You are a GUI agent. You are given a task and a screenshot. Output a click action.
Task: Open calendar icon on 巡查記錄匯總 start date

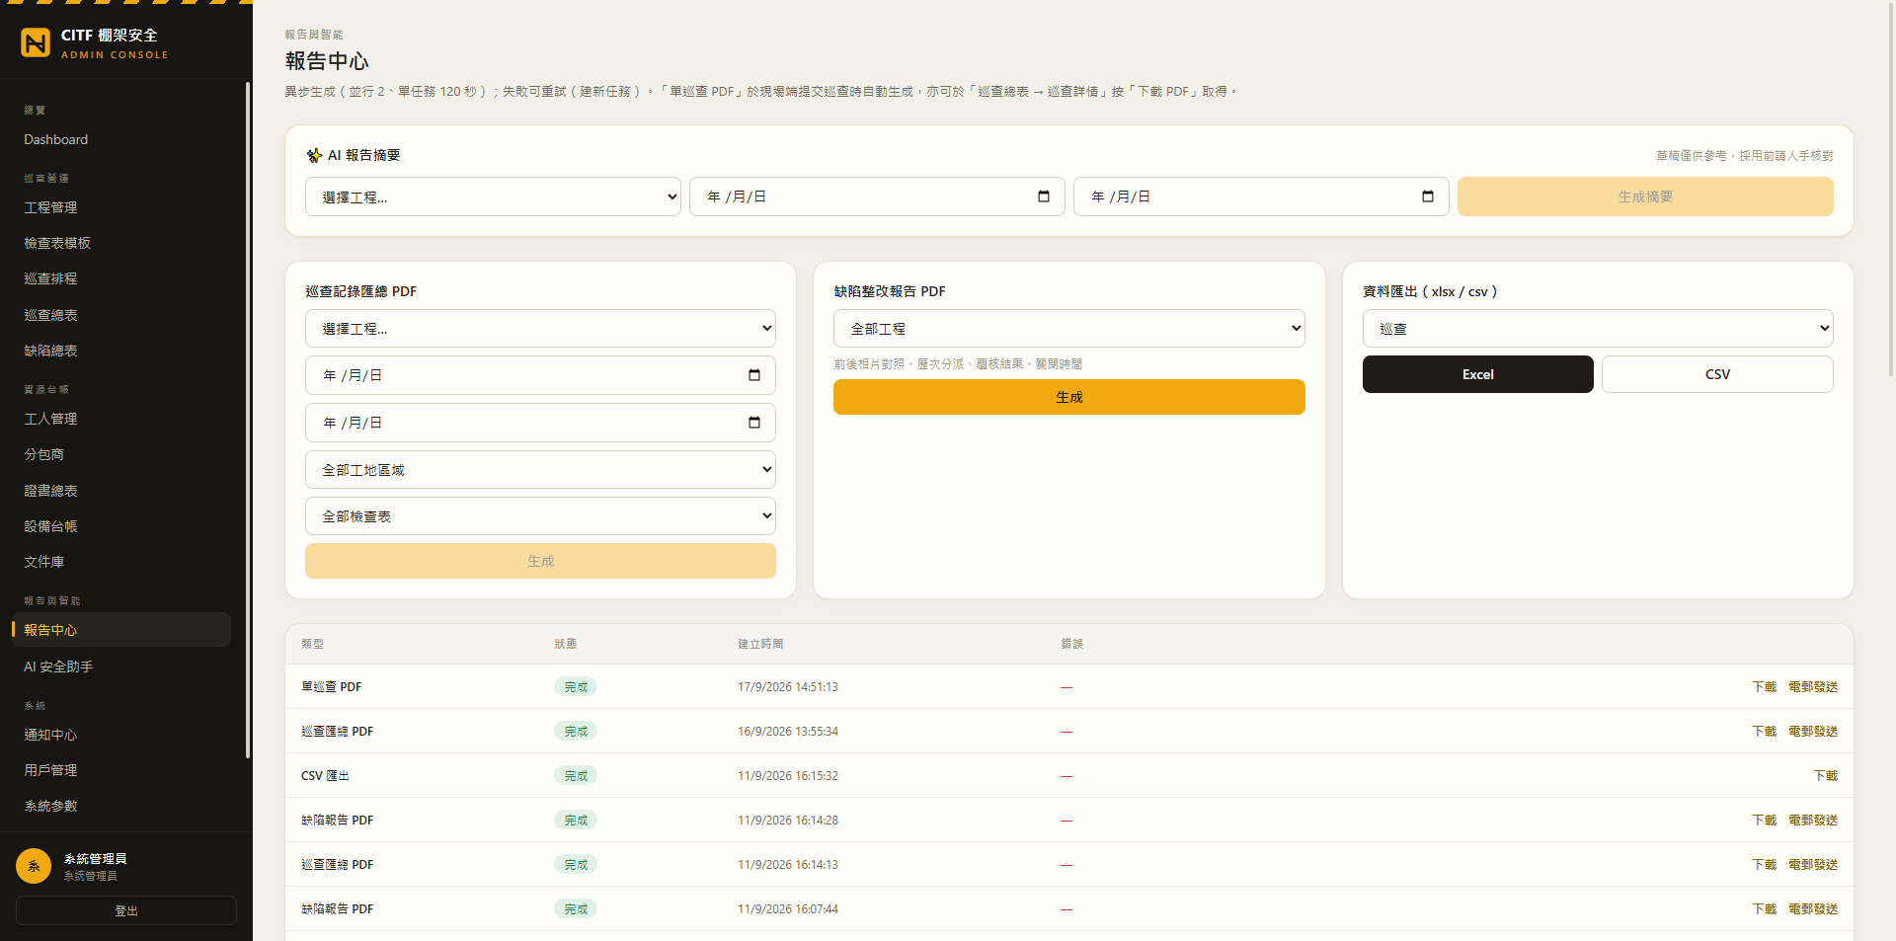754,375
